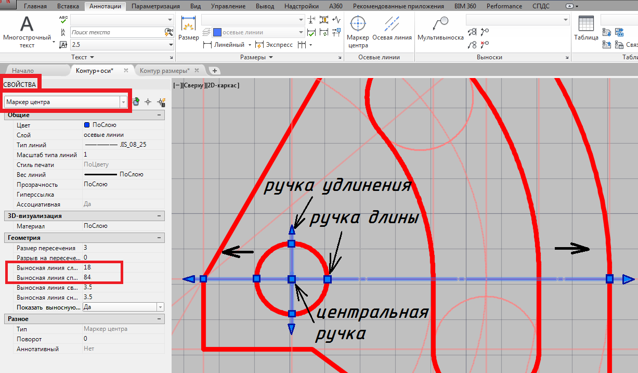Open the Контур размеры drawing tab

[165, 70]
